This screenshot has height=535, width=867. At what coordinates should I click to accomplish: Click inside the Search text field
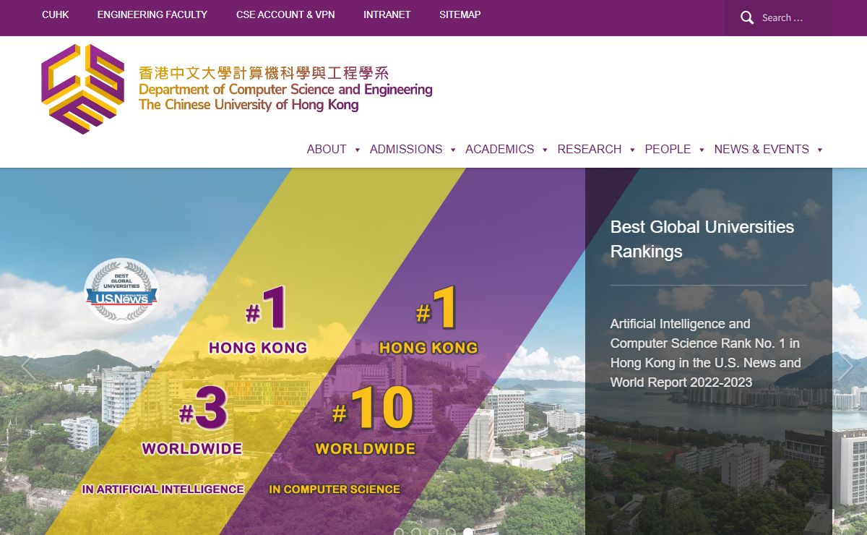[791, 18]
